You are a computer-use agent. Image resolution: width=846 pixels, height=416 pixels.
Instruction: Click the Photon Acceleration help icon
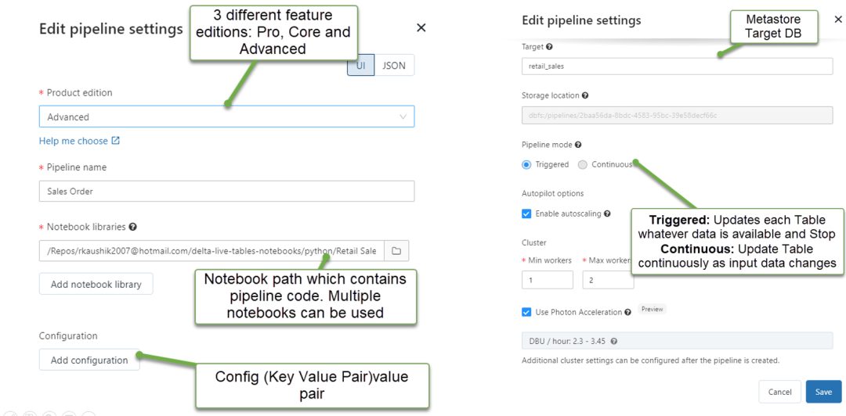pyautogui.click(x=628, y=312)
